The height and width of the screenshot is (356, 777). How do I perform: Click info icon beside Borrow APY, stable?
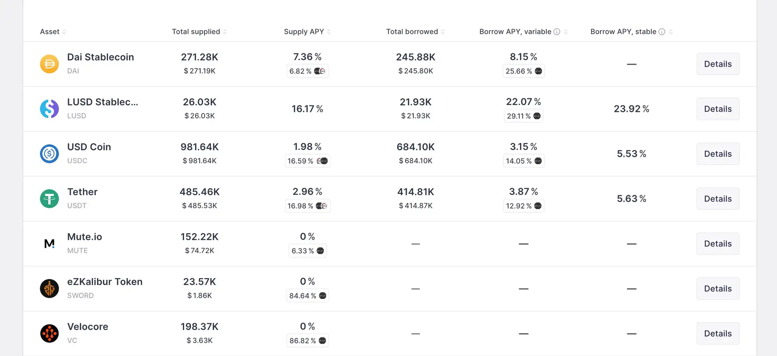point(662,32)
